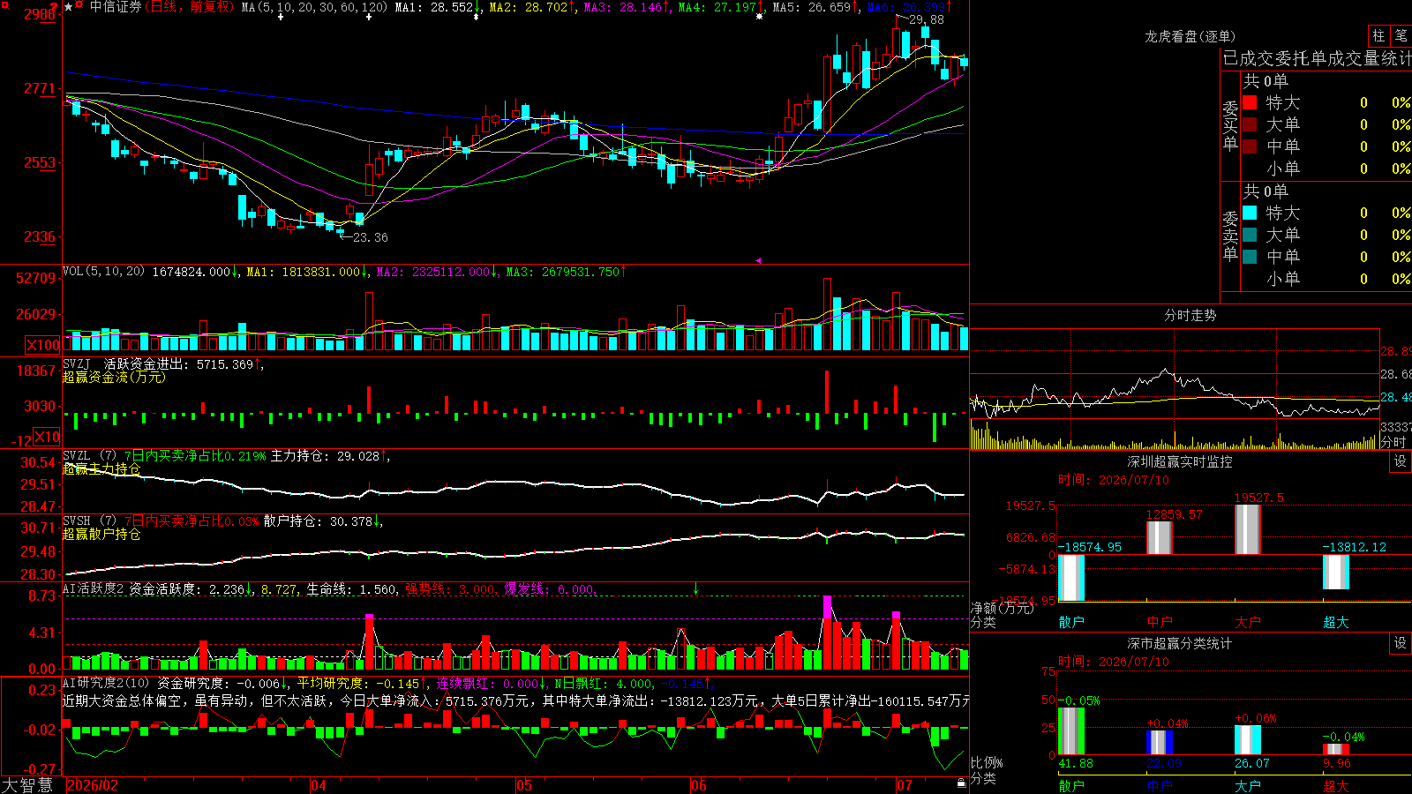The width and height of the screenshot is (1412, 794).
Task: Click the 分时走势 panel title
Action: [1190, 315]
